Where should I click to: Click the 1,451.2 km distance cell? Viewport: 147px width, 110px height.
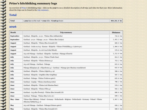116,40
